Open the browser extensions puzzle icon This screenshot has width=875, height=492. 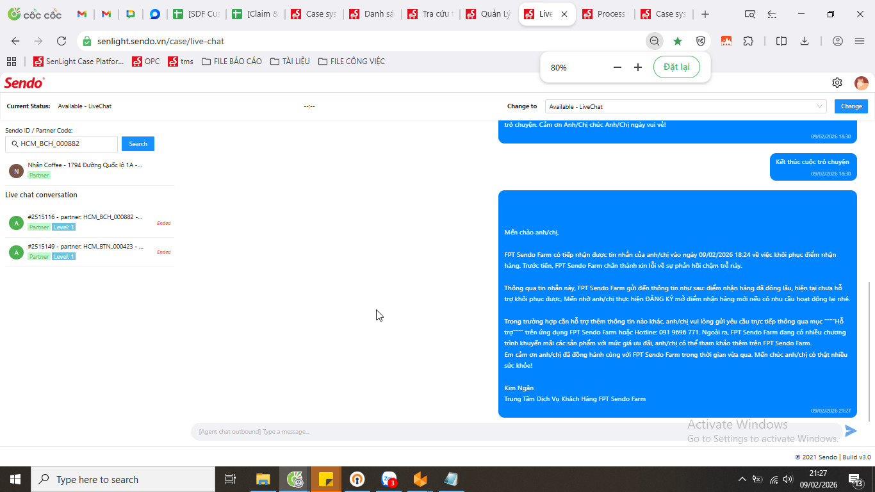[748, 41]
